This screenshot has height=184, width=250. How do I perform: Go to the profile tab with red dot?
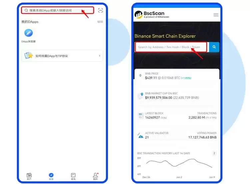(96, 176)
